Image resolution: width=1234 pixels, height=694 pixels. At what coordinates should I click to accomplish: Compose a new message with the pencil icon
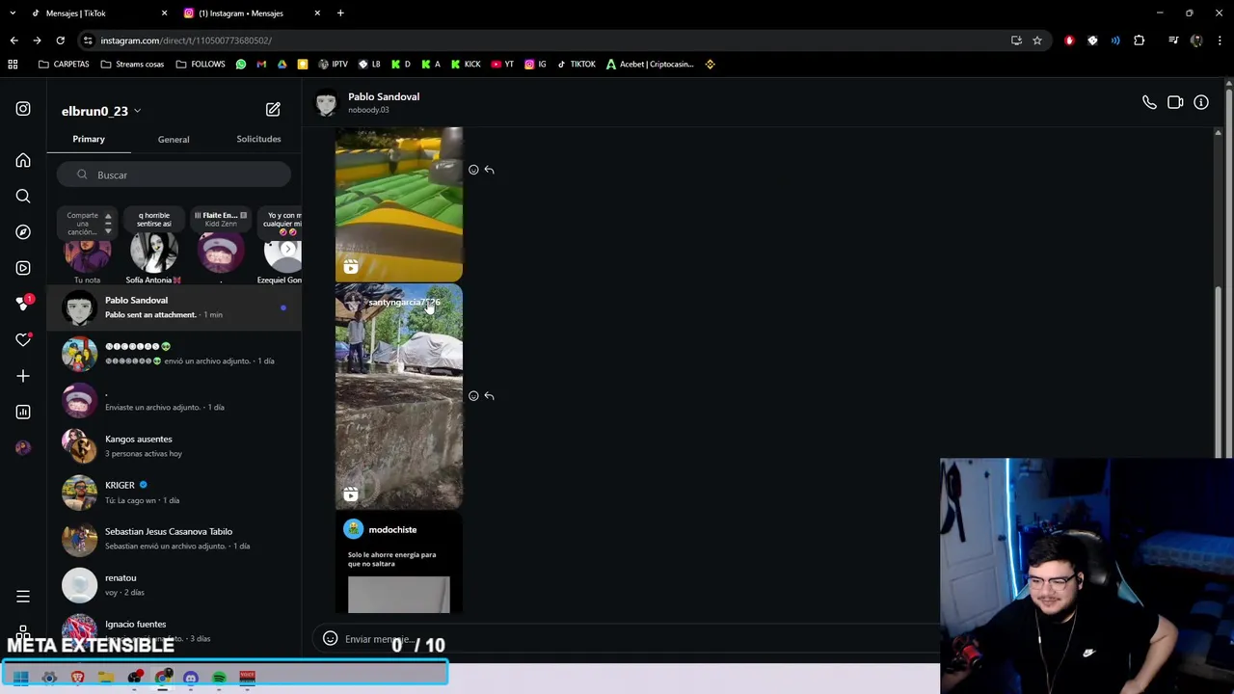click(273, 110)
